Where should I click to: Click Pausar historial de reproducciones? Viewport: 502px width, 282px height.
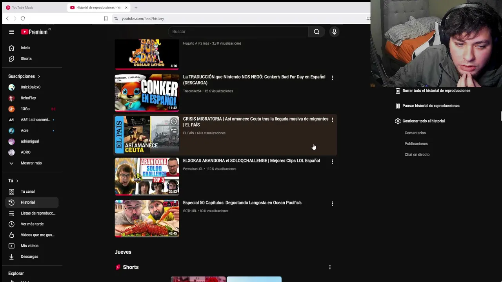pos(427,106)
